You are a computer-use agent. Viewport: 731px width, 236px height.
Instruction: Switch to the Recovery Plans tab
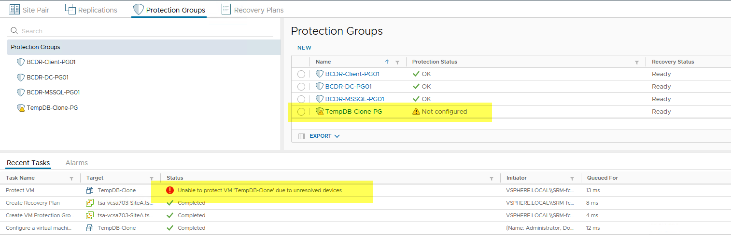point(253,10)
